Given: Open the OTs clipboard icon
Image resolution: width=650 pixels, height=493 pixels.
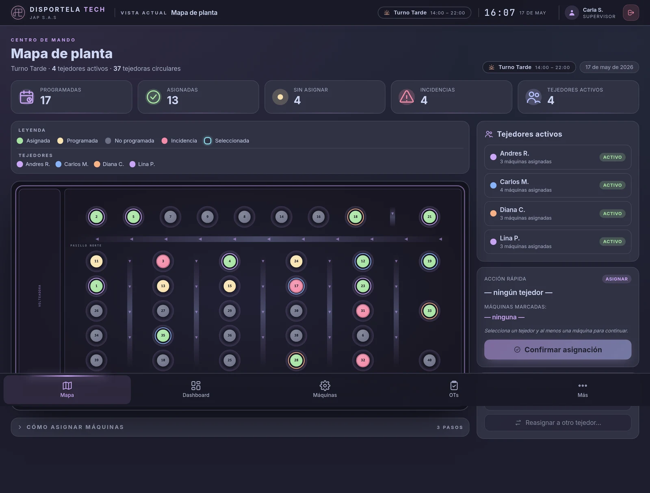Looking at the screenshot, I should click(x=454, y=385).
